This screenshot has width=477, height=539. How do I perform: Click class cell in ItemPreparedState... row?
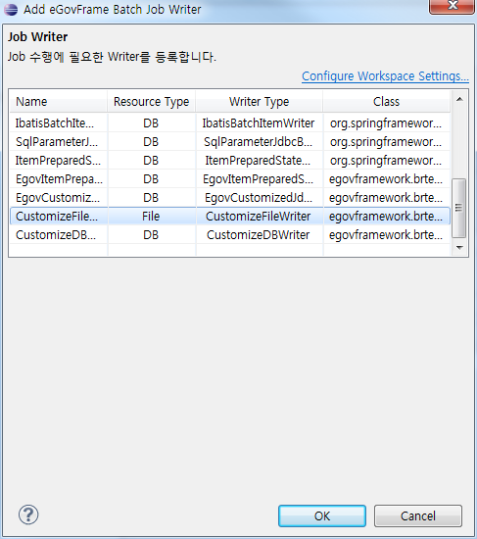(x=386, y=160)
